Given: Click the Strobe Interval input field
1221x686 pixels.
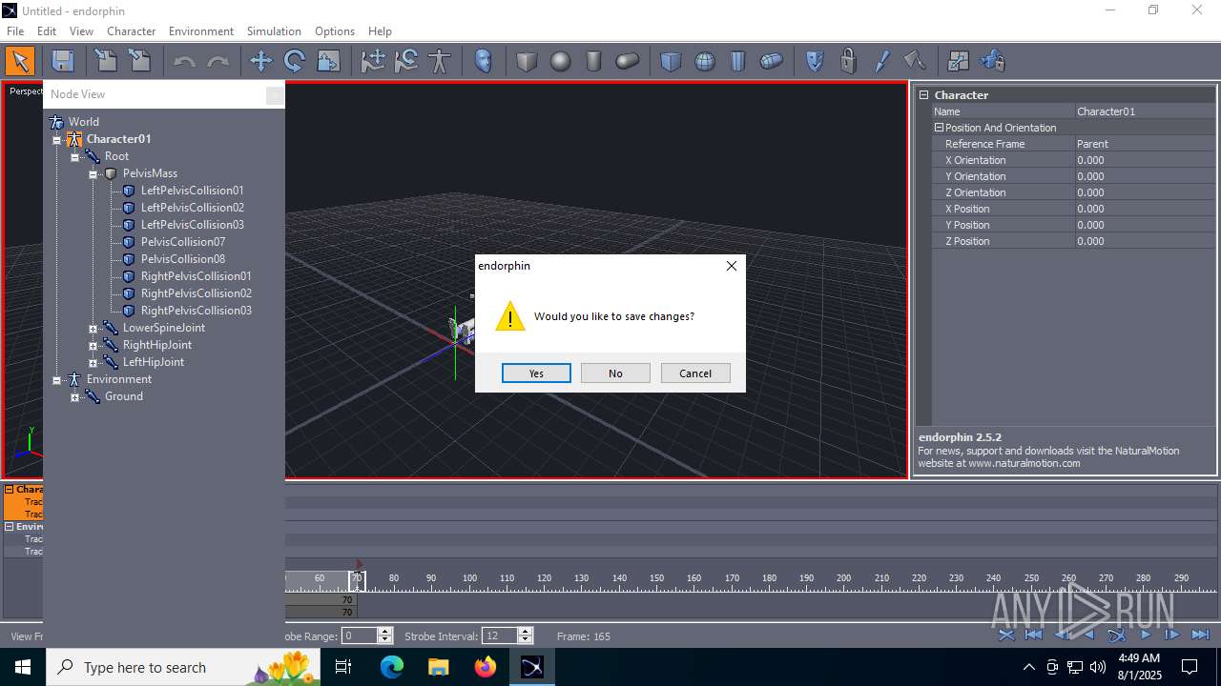Looking at the screenshot, I should [500, 636].
